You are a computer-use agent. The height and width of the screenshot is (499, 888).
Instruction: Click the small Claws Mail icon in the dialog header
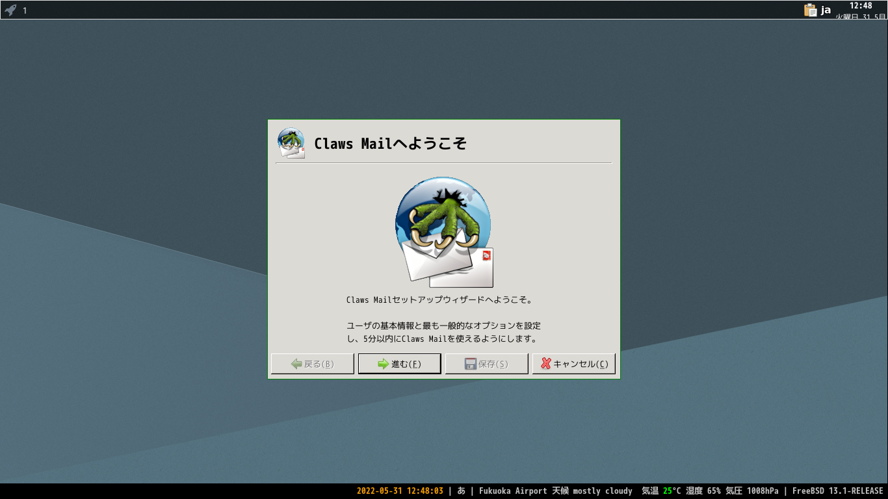[291, 143]
